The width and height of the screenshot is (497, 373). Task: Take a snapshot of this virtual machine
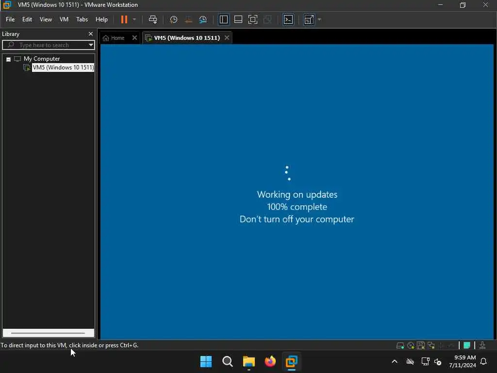(173, 19)
